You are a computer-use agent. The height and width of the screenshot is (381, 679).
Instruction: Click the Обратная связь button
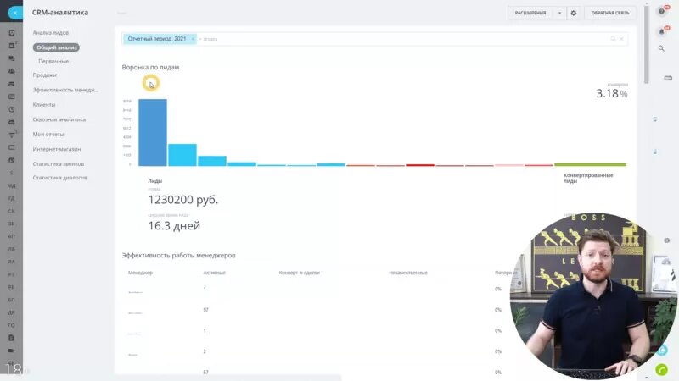tap(610, 13)
